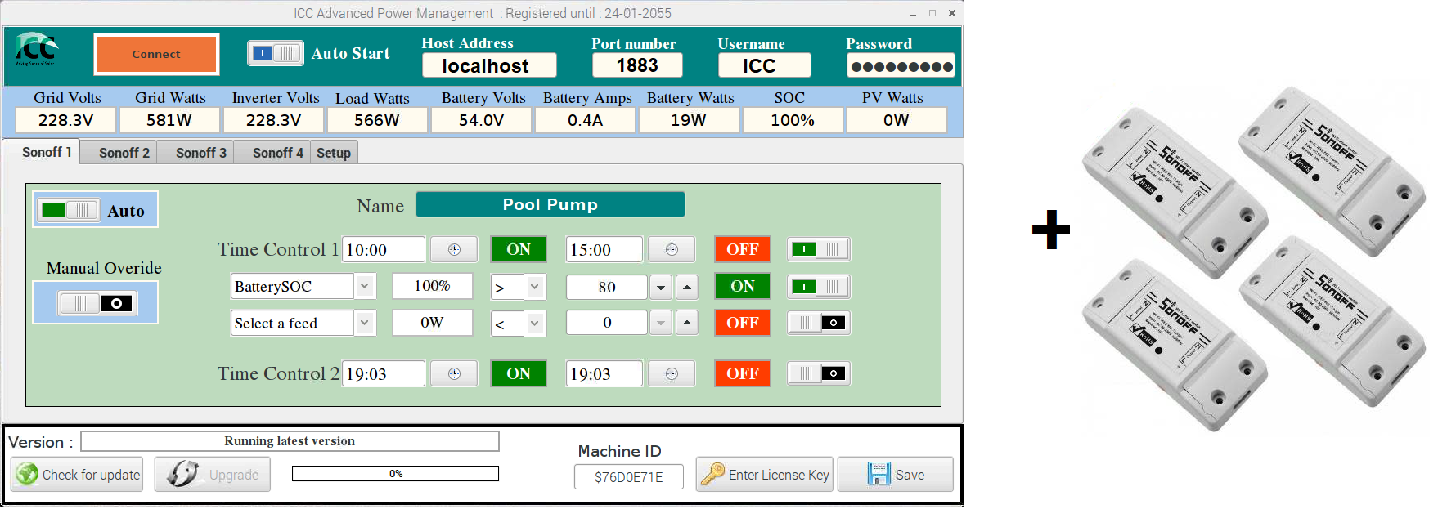Click the Host Address localhost field
This screenshot has height=509, width=1438.
click(489, 65)
